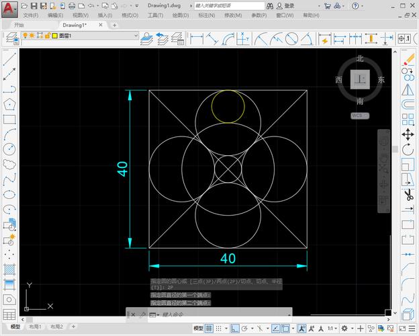Switch to the 布局1 layout tab
This screenshot has height=336, width=419.
pyautogui.click(x=34, y=327)
